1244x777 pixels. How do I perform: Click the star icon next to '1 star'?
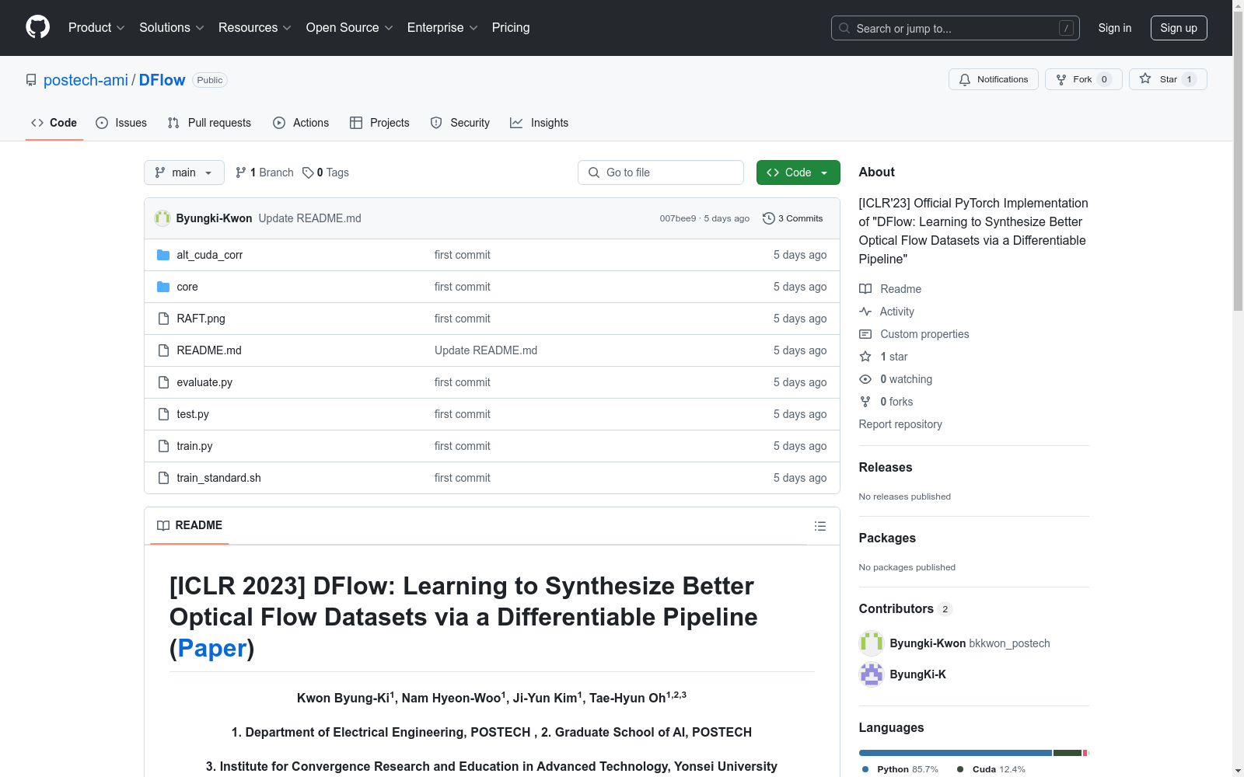[865, 357]
